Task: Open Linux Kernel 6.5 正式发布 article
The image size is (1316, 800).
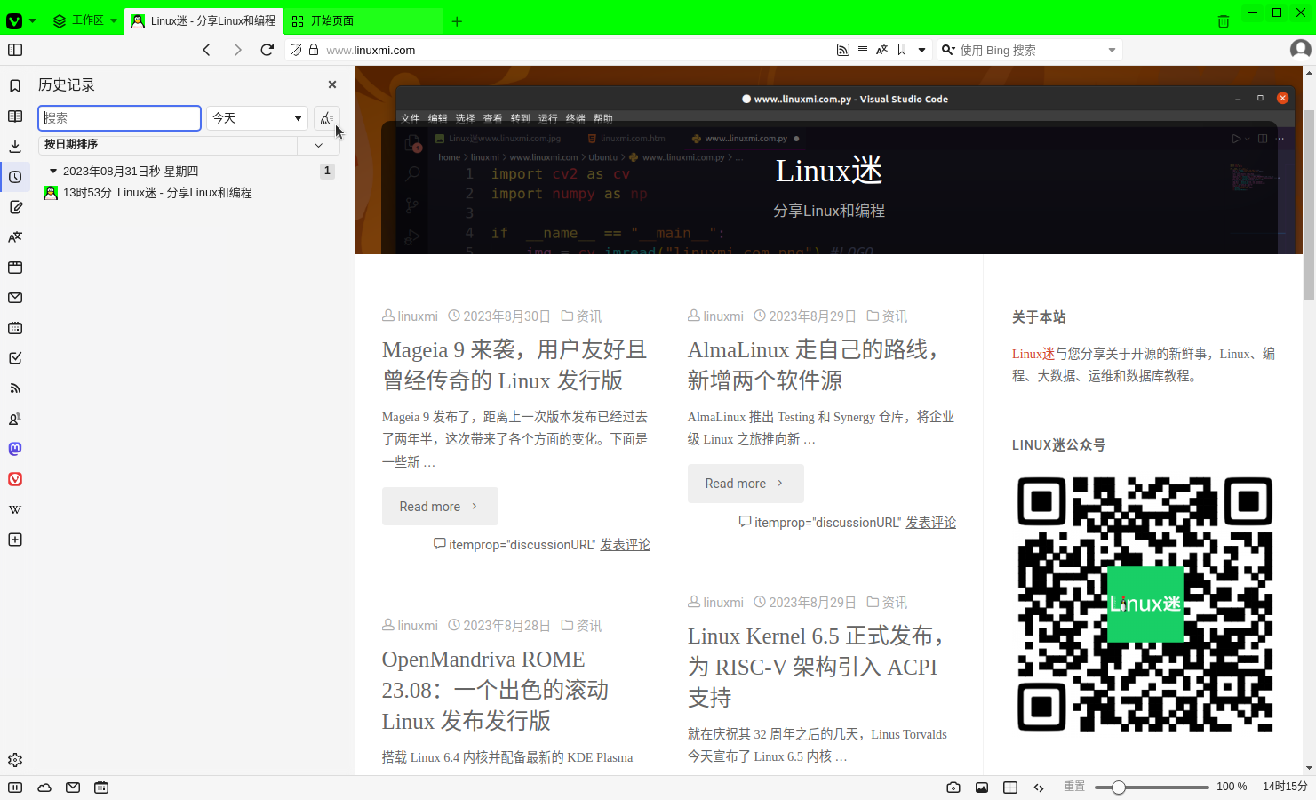Action: [x=815, y=667]
